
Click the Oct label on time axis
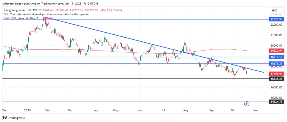233,110
